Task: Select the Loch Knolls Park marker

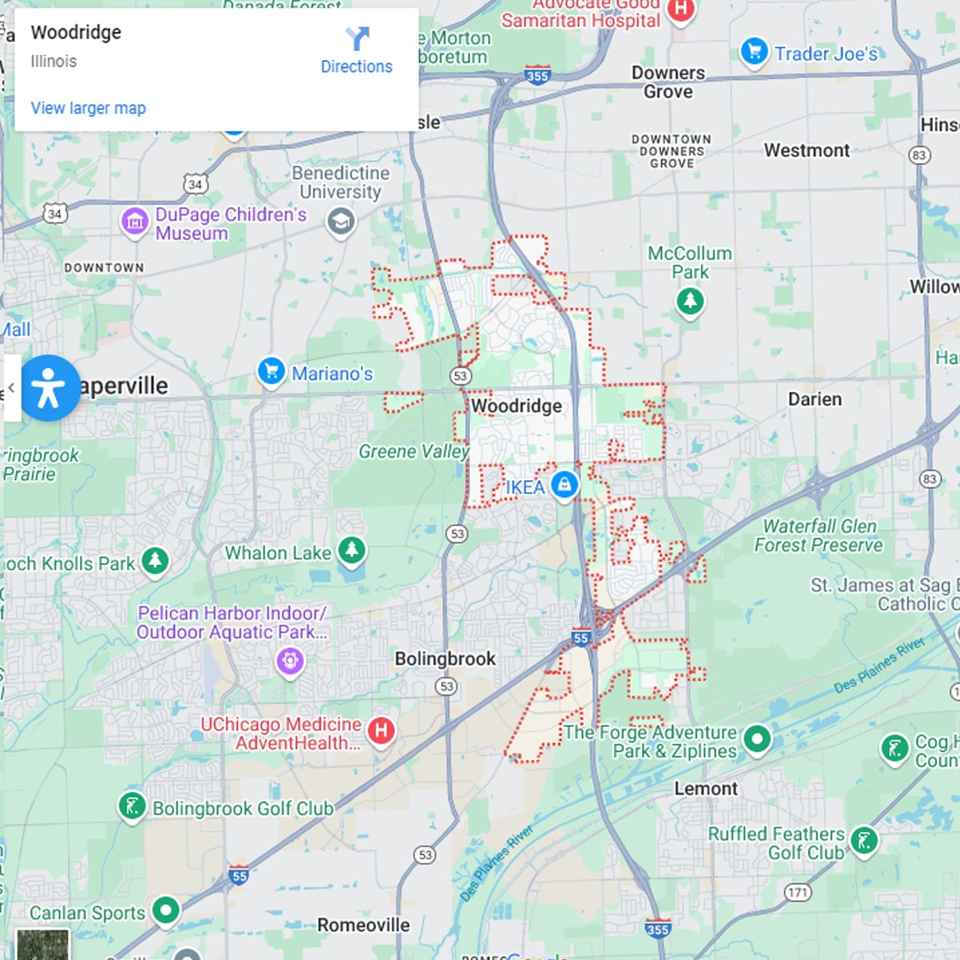Action: point(155,561)
